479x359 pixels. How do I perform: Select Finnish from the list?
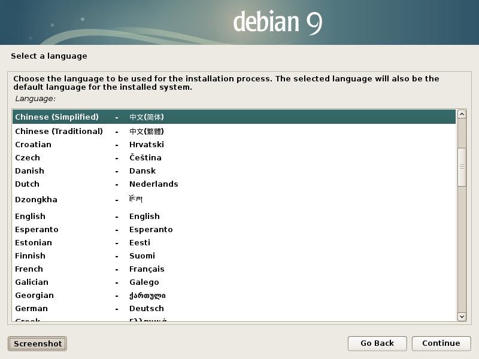point(234,255)
